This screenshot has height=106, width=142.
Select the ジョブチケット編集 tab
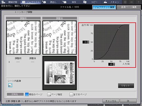(x=104, y=7)
